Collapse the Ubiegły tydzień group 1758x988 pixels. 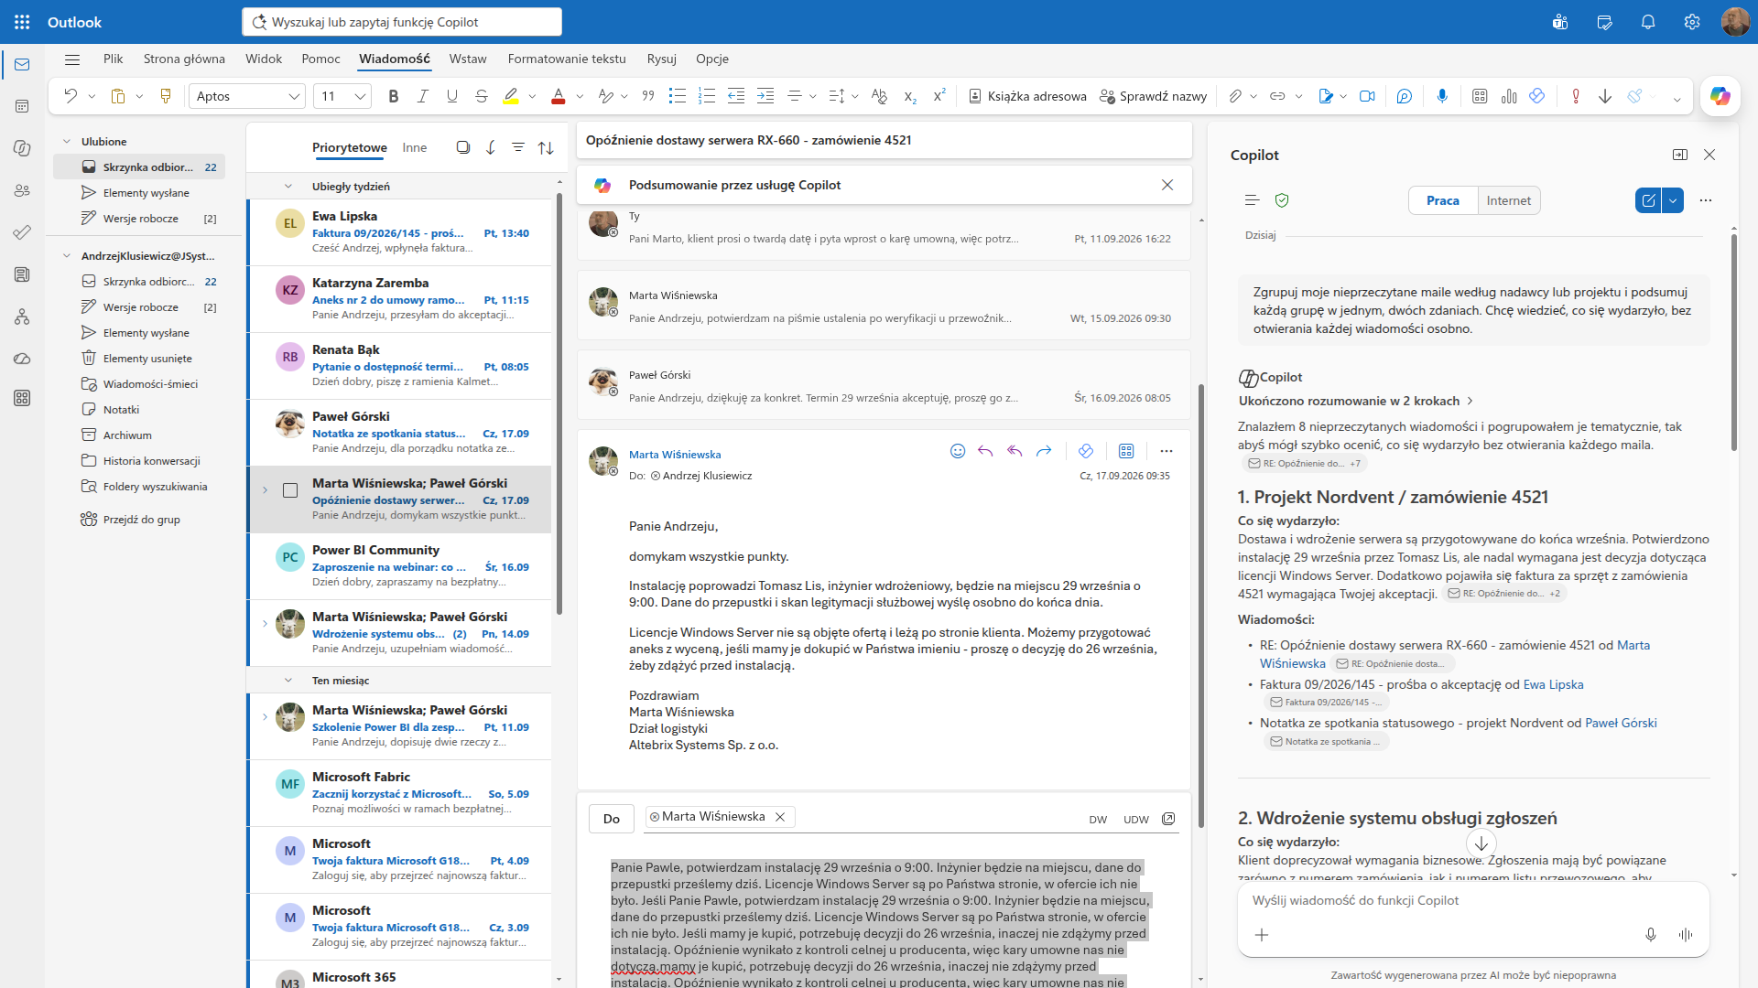pyautogui.click(x=288, y=187)
